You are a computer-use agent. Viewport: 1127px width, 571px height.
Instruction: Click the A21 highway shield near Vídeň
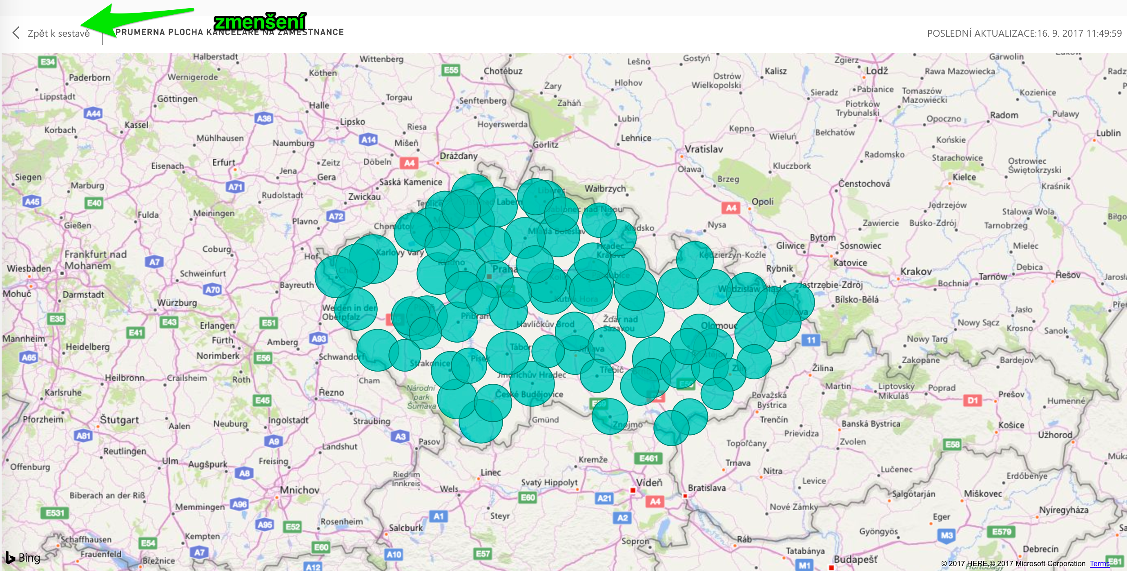coord(604,498)
